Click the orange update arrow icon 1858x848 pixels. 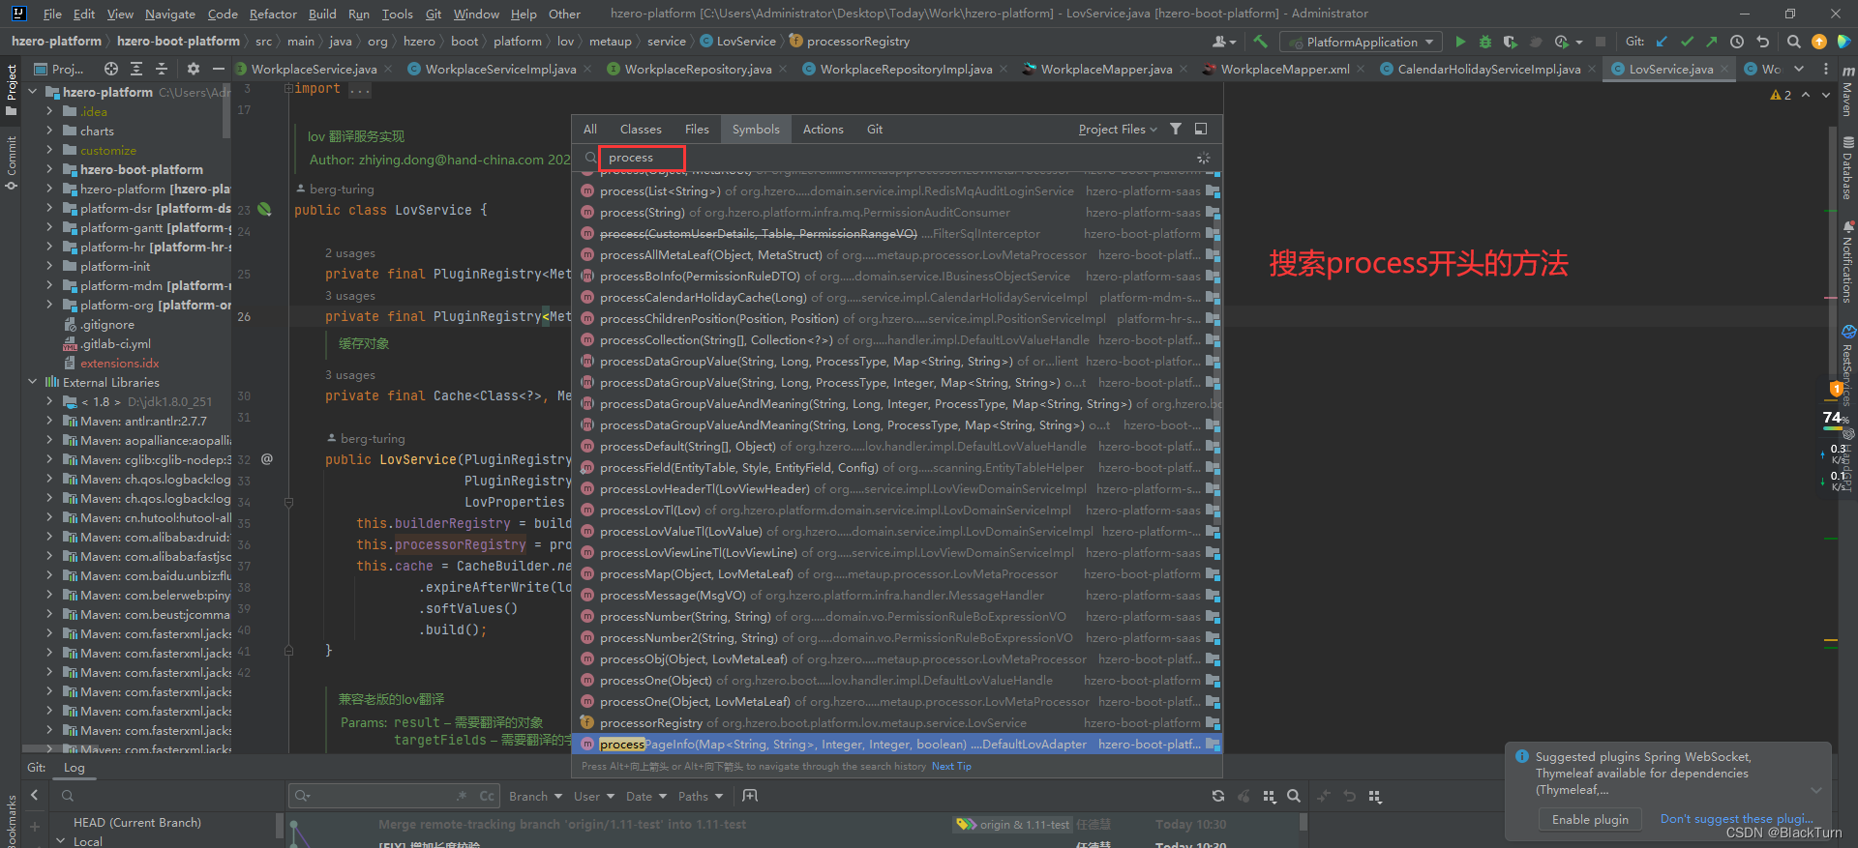click(1818, 42)
